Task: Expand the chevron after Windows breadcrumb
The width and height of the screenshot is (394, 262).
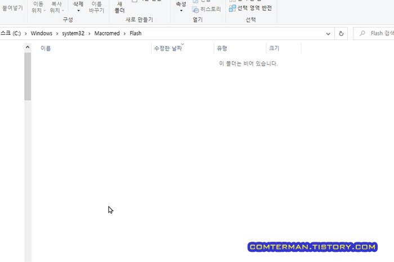Action: [x=57, y=34]
